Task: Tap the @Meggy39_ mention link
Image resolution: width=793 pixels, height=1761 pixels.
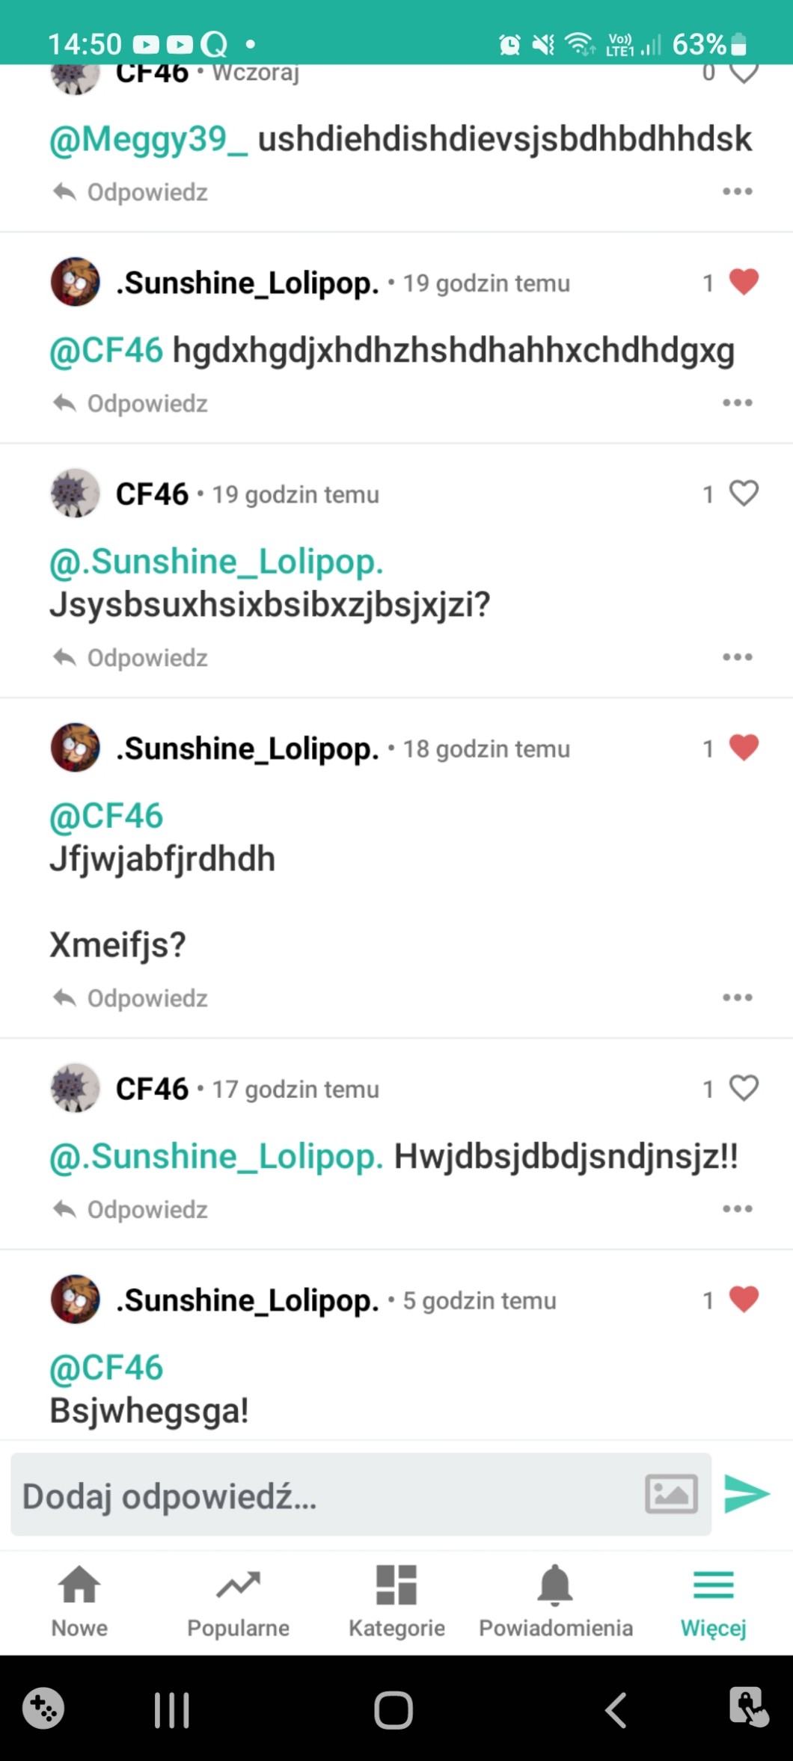Action: pos(148,140)
